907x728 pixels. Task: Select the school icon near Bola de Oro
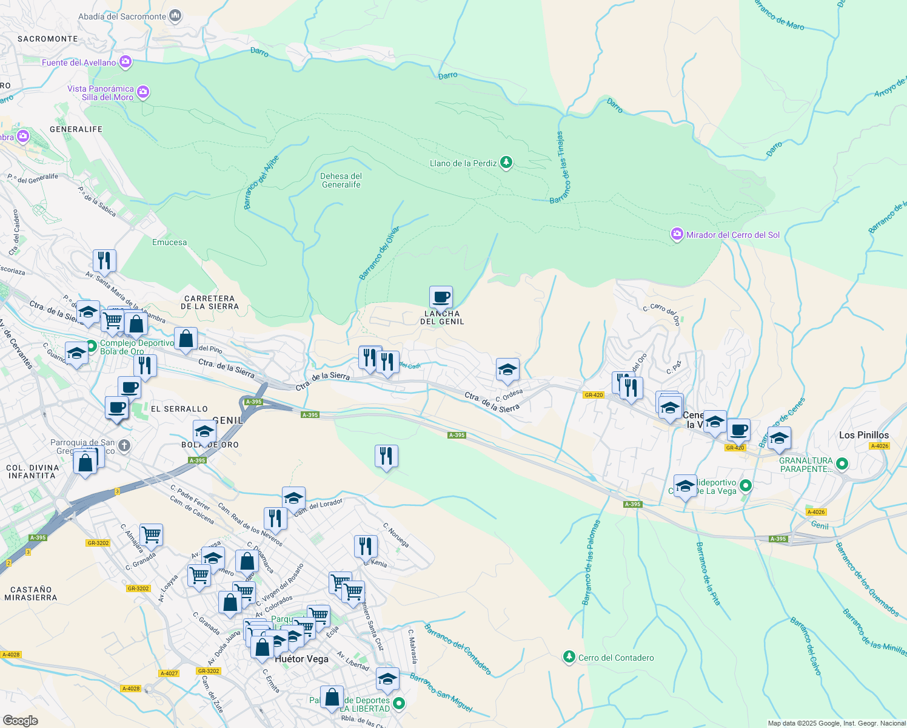(204, 430)
